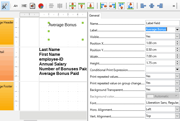Insert a chart using pie icon

(41, 6)
